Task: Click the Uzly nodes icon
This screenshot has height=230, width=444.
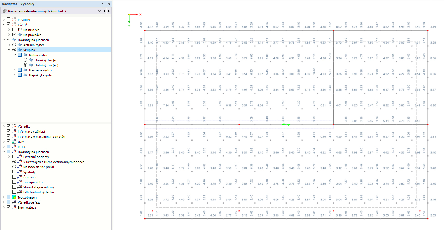Action: tap(14, 141)
